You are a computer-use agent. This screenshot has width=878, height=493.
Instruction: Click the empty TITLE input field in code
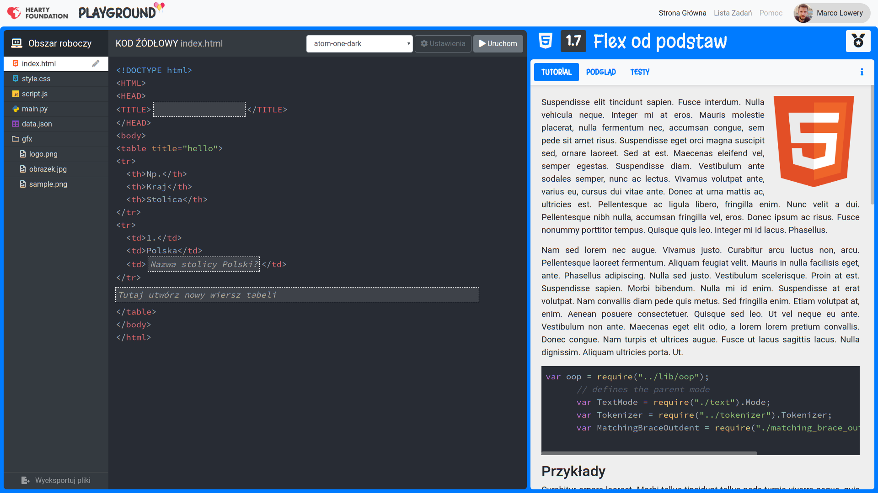click(x=199, y=110)
